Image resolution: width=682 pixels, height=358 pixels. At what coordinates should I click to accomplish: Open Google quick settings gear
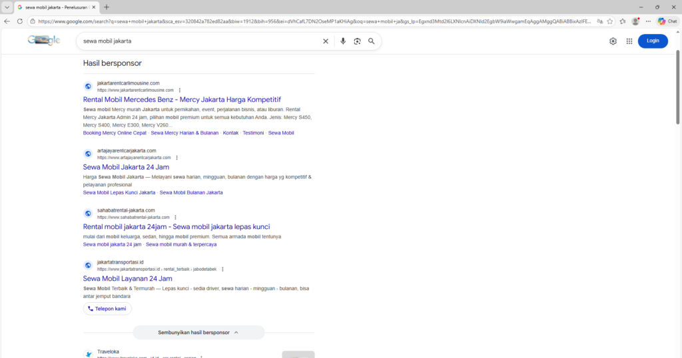click(613, 41)
